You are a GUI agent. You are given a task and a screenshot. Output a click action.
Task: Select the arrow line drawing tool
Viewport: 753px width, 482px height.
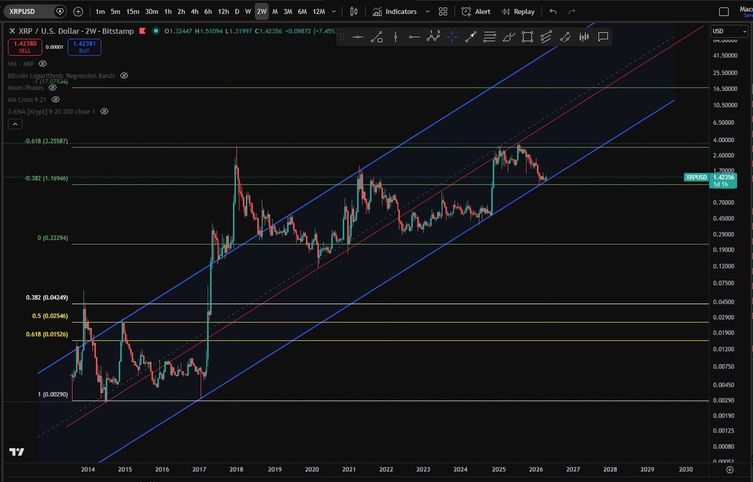click(x=471, y=37)
